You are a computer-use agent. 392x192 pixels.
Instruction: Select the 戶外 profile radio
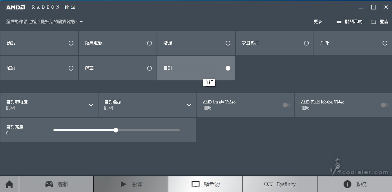(x=385, y=43)
